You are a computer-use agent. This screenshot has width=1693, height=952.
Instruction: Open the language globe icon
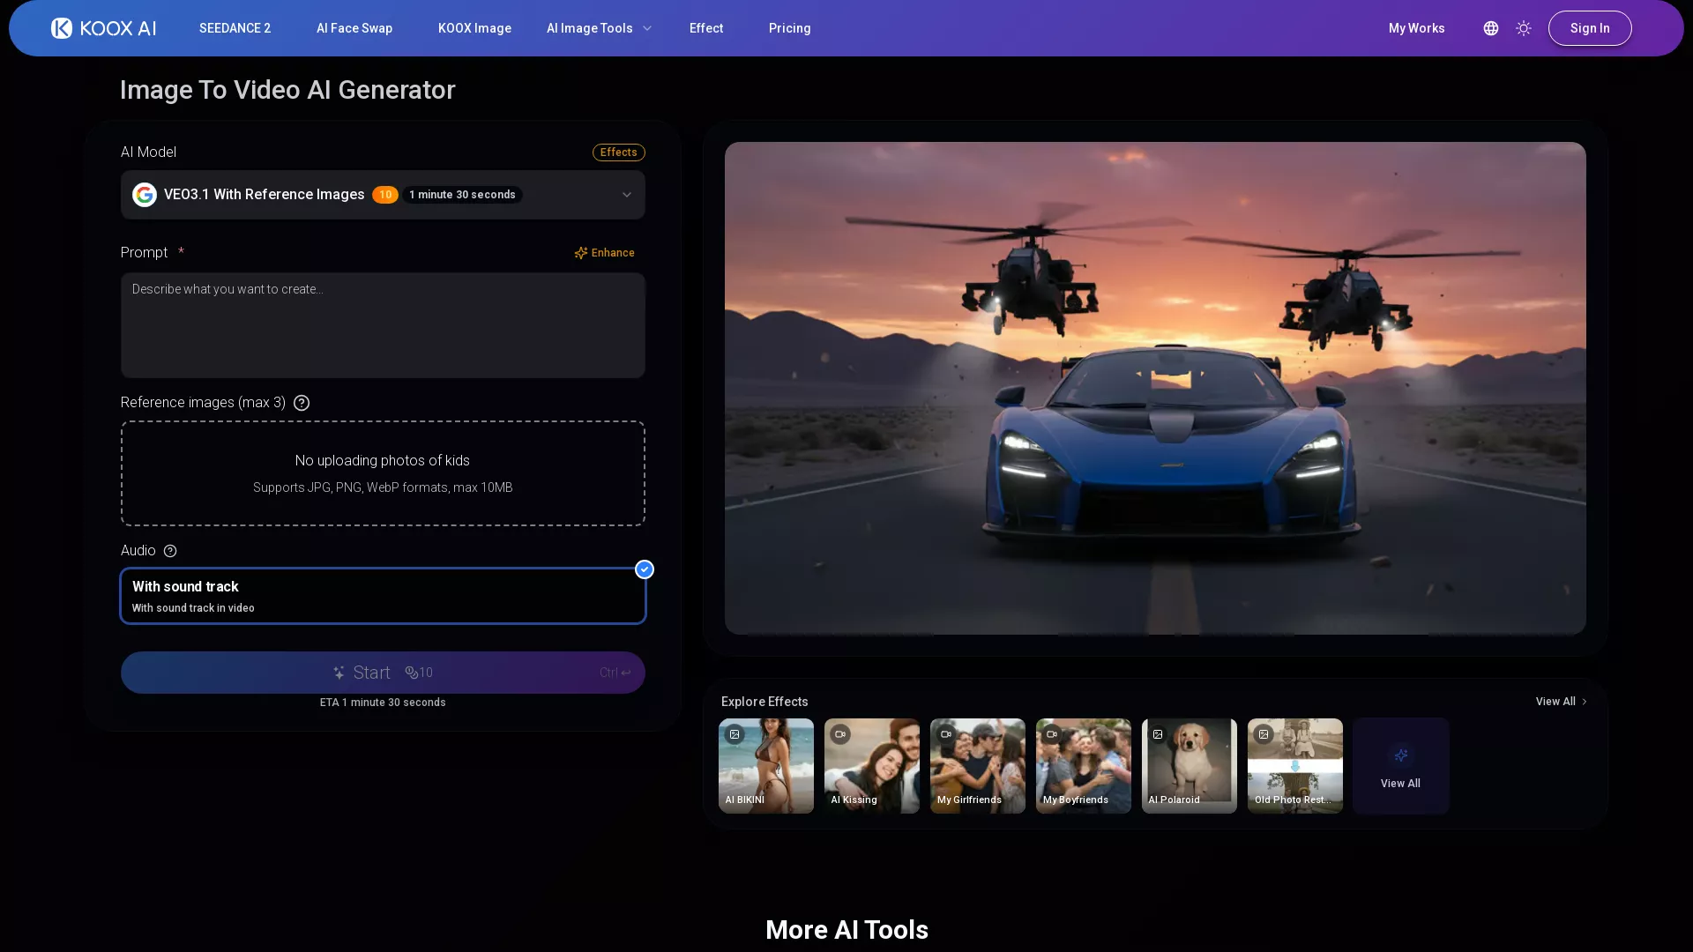1490,27
